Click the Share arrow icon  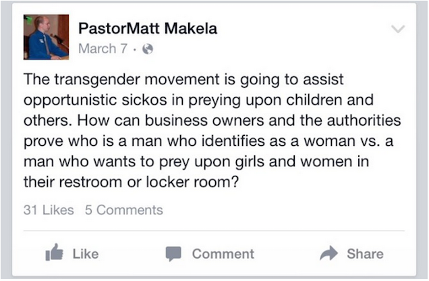328,253
